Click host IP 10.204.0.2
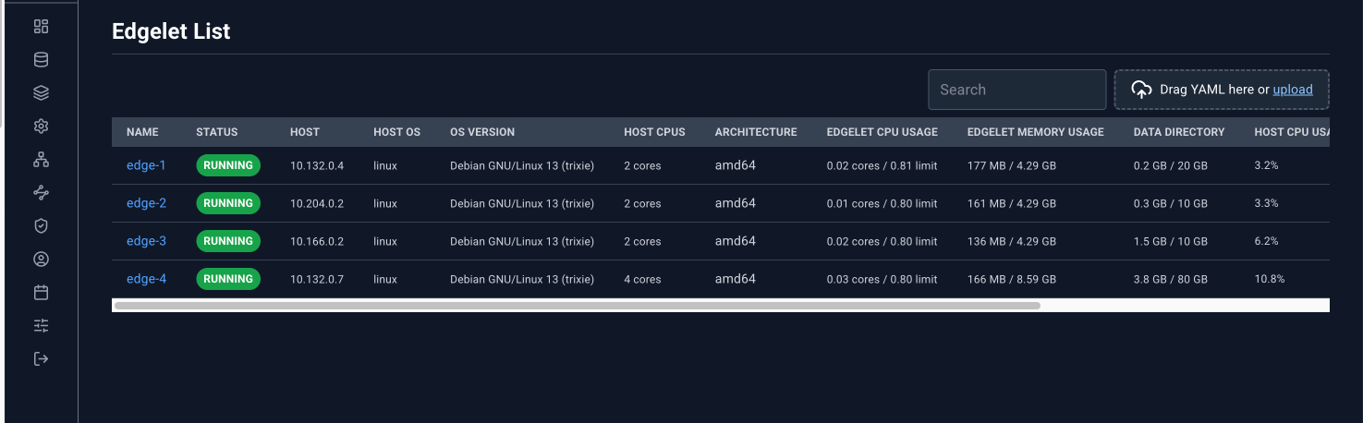This screenshot has height=423, width=1363. pyautogui.click(x=317, y=204)
